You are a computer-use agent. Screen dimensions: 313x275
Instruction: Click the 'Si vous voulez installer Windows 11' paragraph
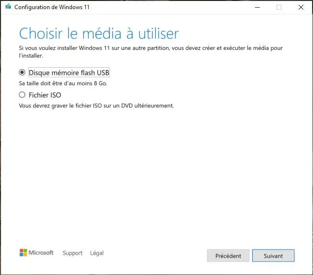coord(151,52)
